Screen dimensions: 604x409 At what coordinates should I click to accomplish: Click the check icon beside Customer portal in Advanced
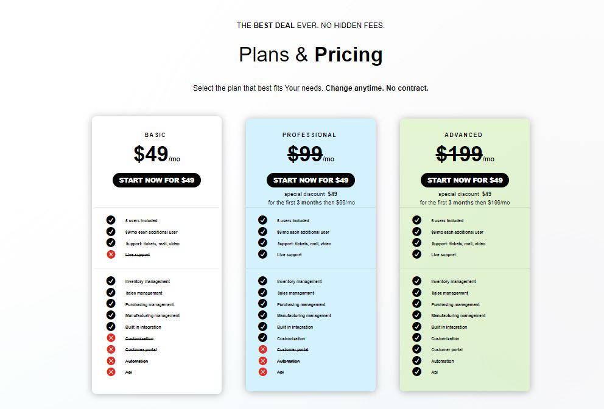[x=417, y=349]
